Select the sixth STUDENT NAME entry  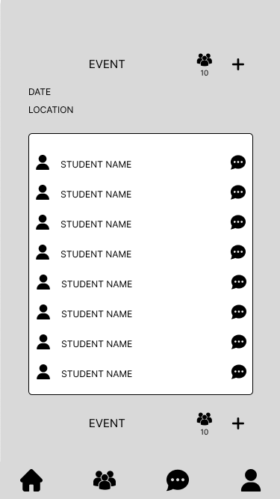click(96, 314)
